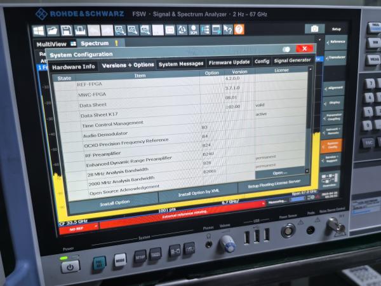Select the Data Sheet K17 row

coord(182,111)
